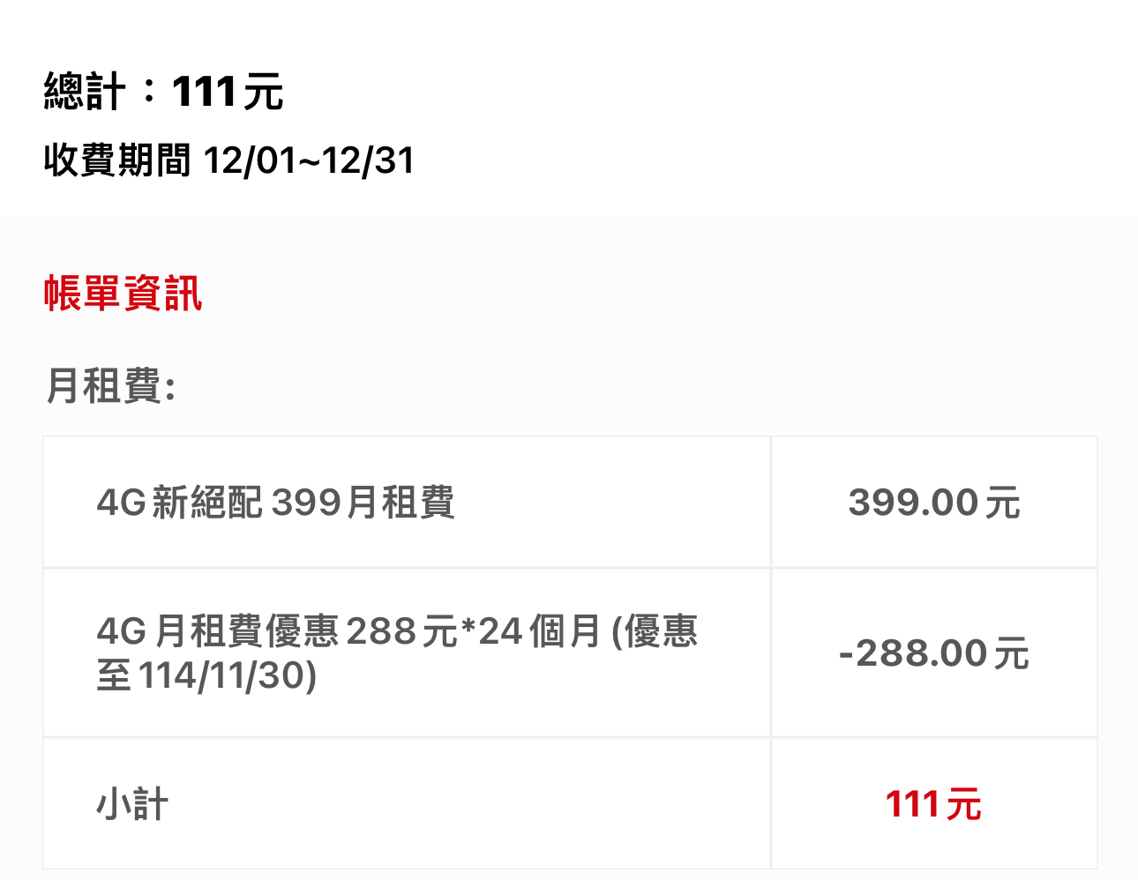Tap the 元 unit after 399.00

[1003, 503]
